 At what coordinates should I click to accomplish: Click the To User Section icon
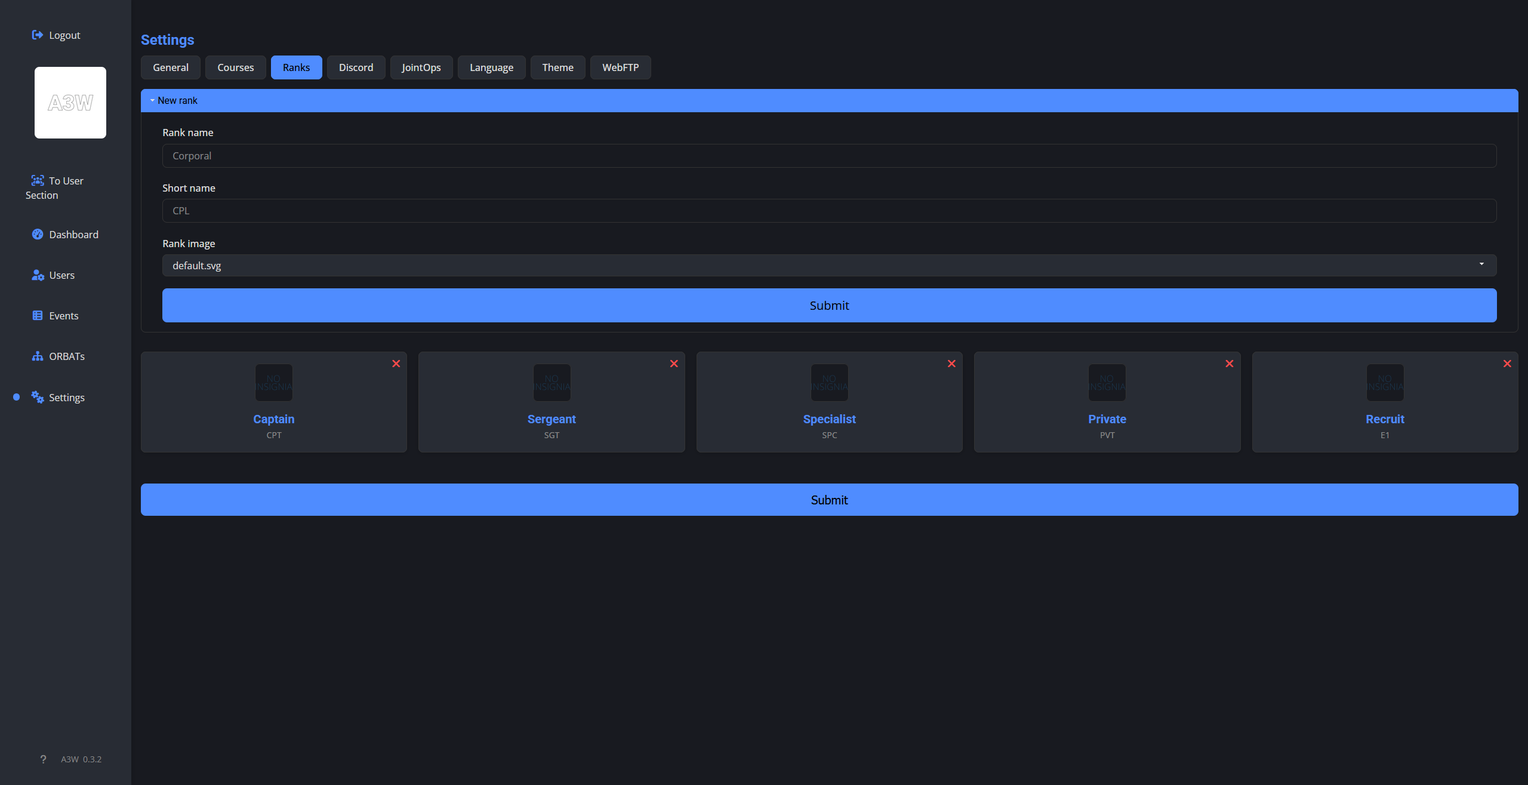tap(37, 180)
